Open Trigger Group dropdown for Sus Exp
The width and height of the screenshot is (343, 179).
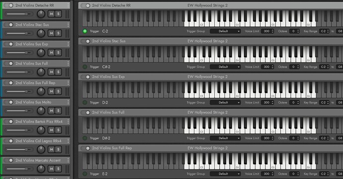225,102
